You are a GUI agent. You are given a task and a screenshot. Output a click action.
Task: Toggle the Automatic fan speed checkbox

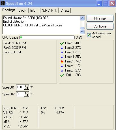[x=89, y=35]
